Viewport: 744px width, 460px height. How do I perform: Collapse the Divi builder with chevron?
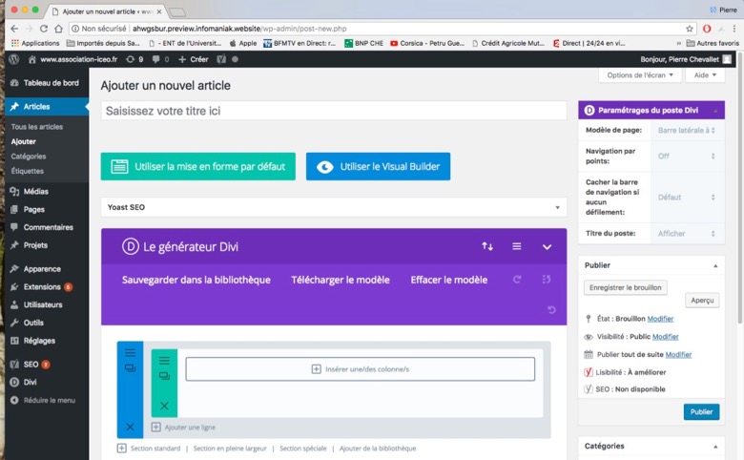(547, 247)
